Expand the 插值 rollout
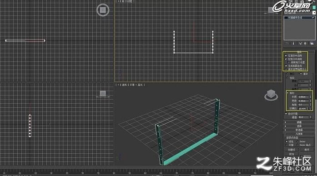Image resolution: width=317 pixels, height=176 pixels. [x=299, y=122]
